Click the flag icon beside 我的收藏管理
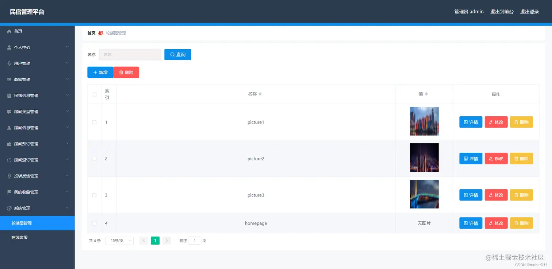The image size is (552, 269). [9, 192]
